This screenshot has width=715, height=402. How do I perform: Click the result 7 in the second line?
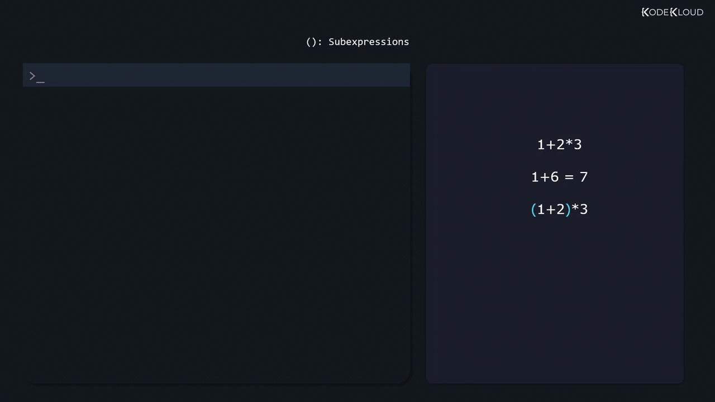pos(584,177)
